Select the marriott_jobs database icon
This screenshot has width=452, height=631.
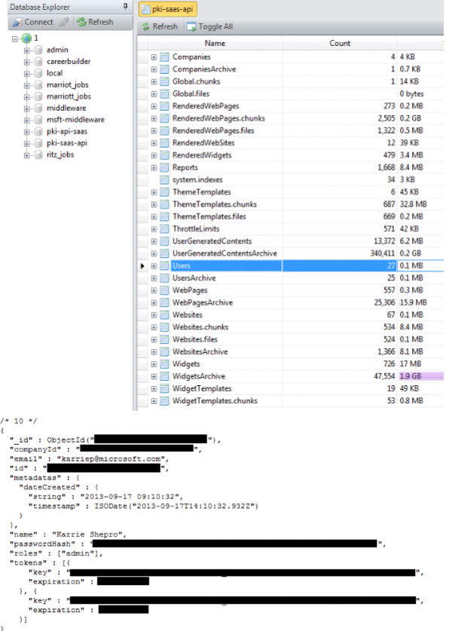[x=38, y=96]
